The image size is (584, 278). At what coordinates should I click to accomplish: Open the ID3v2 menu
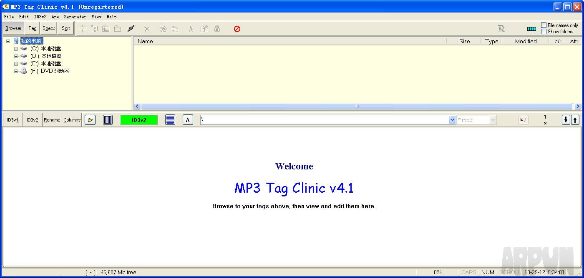pyautogui.click(x=40, y=17)
